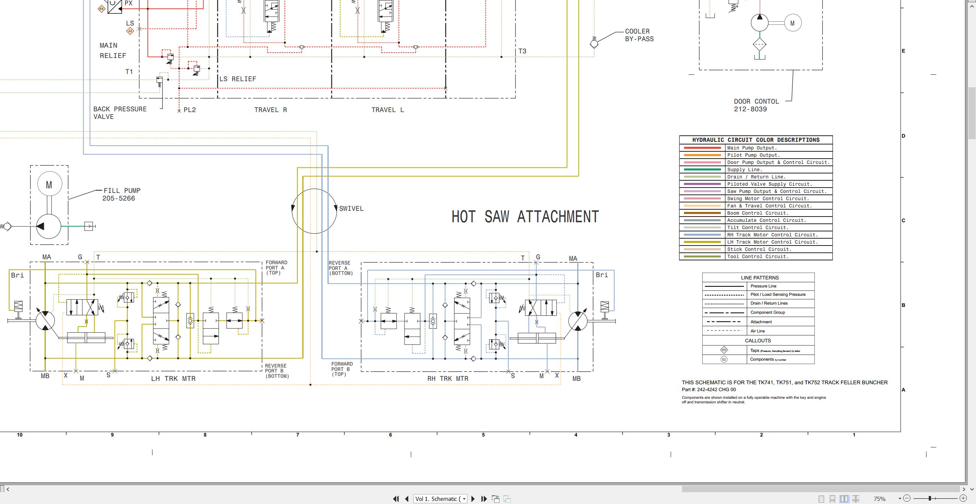Click the LS RELIEF label
This screenshot has height=504, width=976.
click(238, 79)
